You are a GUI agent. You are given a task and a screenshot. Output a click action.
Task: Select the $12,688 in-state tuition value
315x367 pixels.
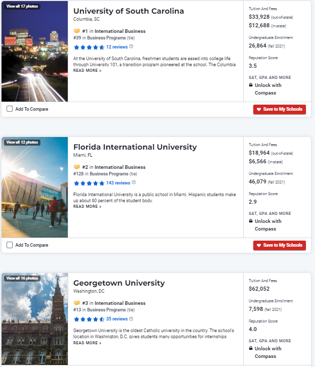tap(259, 25)
